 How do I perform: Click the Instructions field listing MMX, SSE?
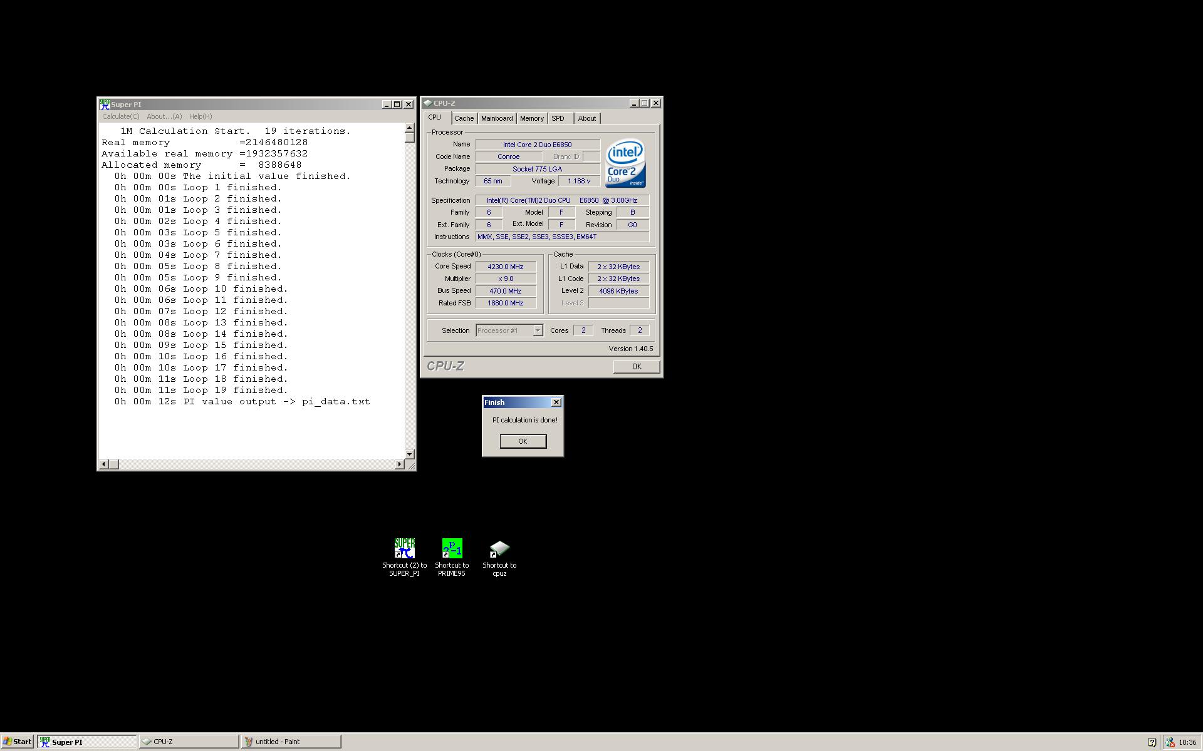[x=562, y=237]
